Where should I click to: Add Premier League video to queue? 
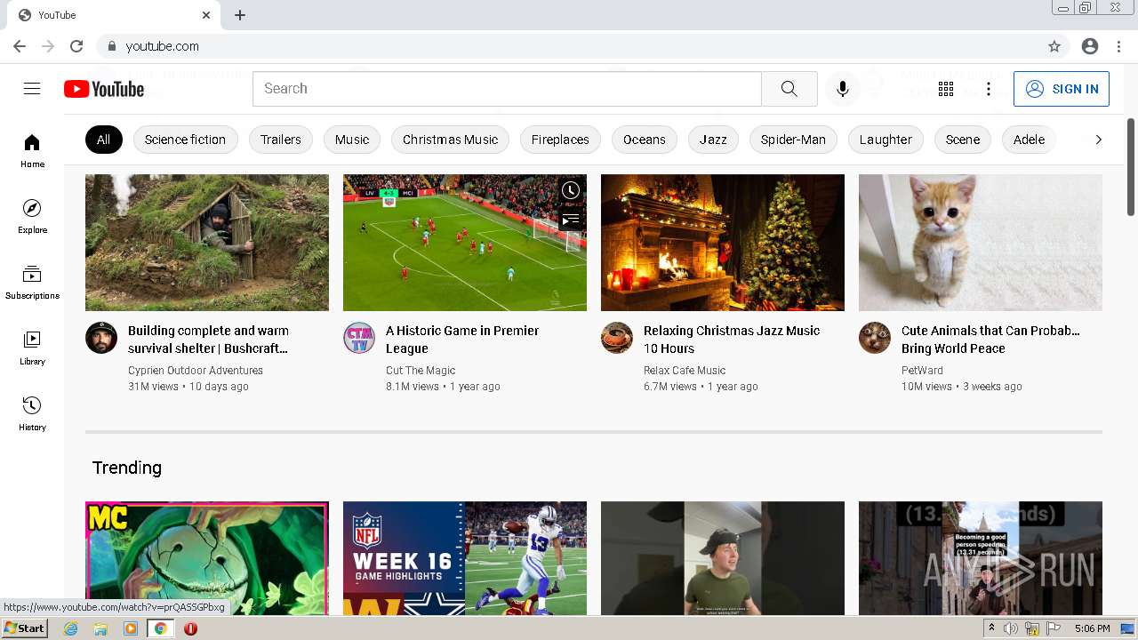point(571,219)
